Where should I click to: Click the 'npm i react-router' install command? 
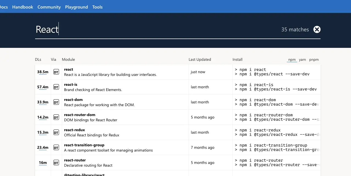click(x=259, y=161)
